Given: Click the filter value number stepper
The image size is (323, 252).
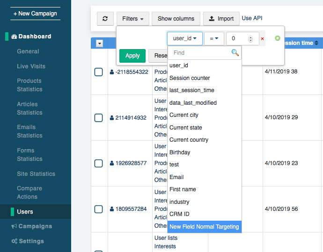Looking at the screenshot, I should pos(250,39).
